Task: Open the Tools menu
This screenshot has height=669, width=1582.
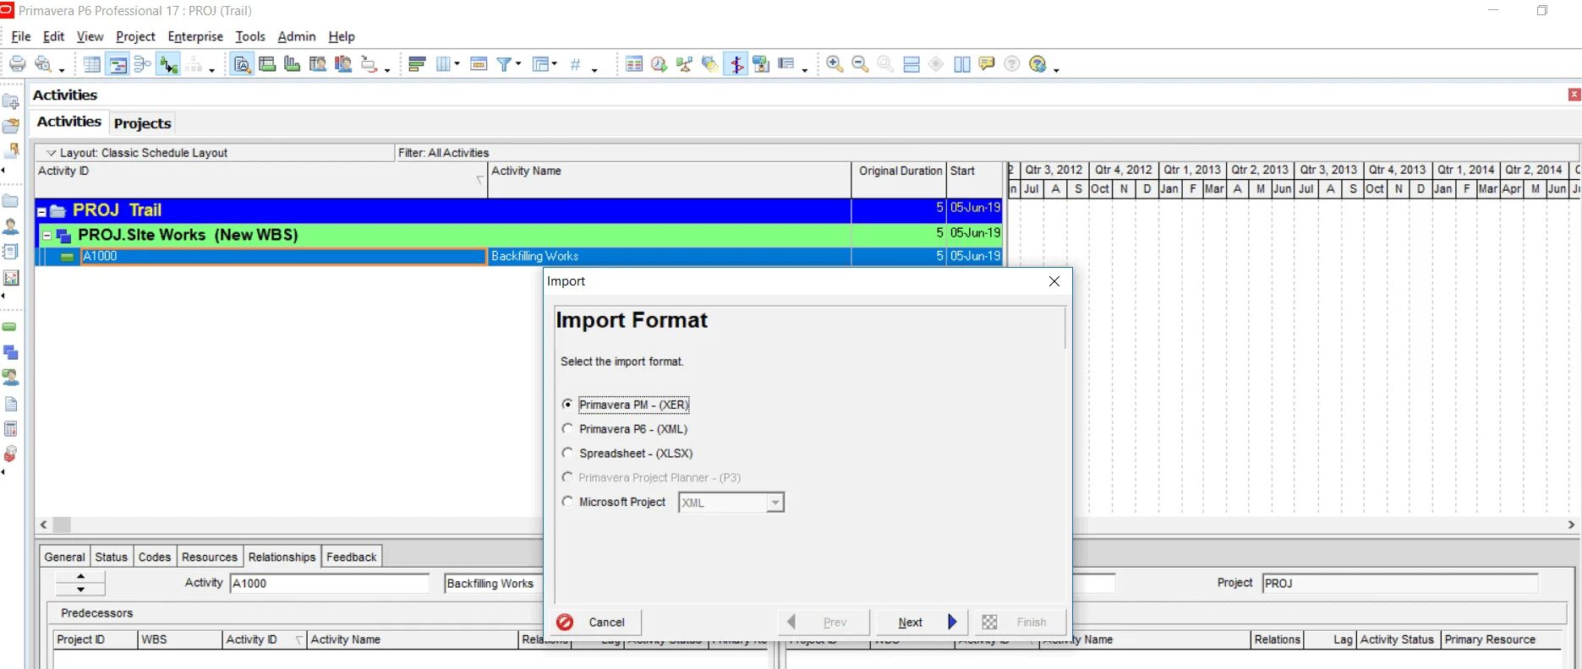Action: click(249, 36)
